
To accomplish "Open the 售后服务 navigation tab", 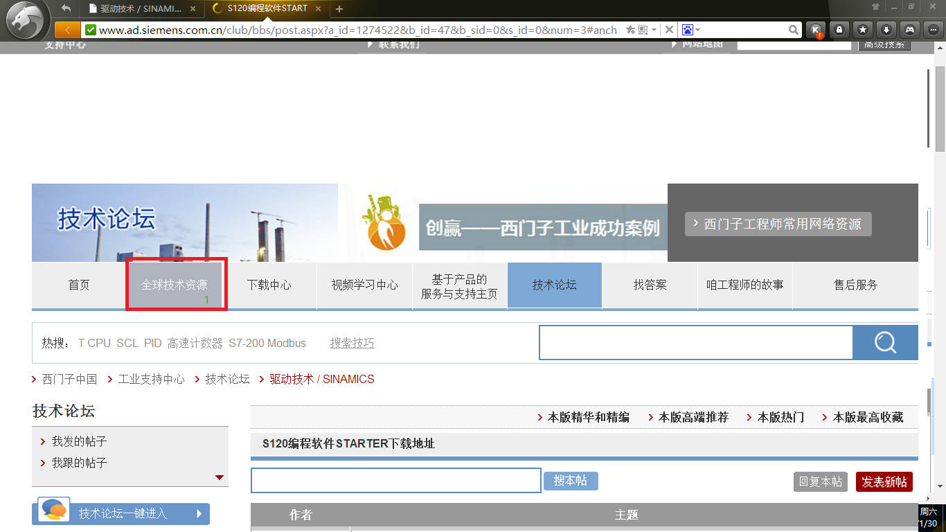I will point(855,285).
